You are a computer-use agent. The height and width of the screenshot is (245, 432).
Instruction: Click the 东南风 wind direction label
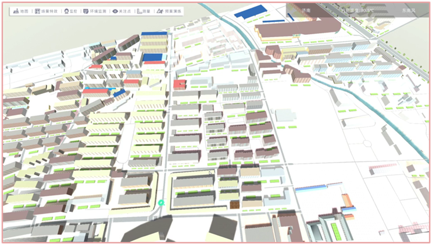pos(408,10)
